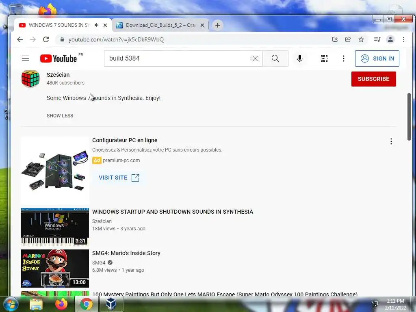This screenshot has height=312, width=416.
Task: Share this page icon in address bar
Action: [348, 39]
